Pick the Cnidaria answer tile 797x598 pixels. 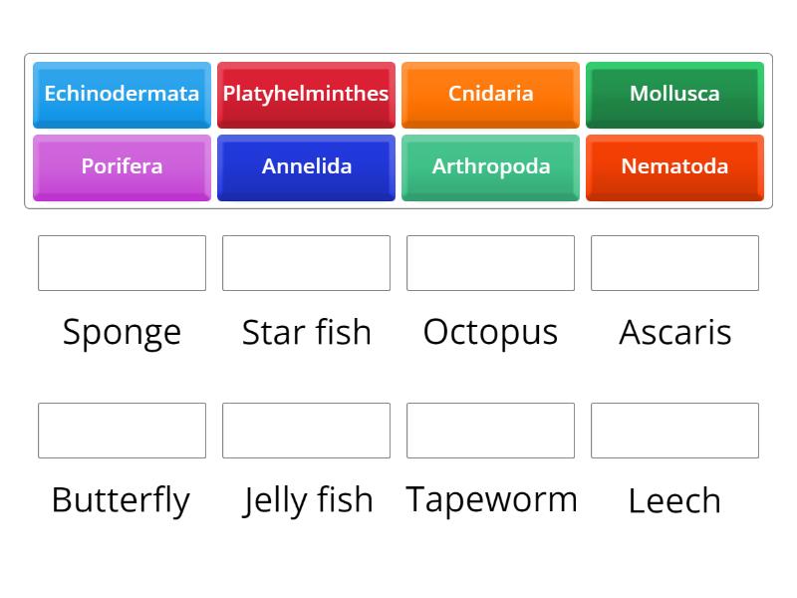tap(490, 95)
